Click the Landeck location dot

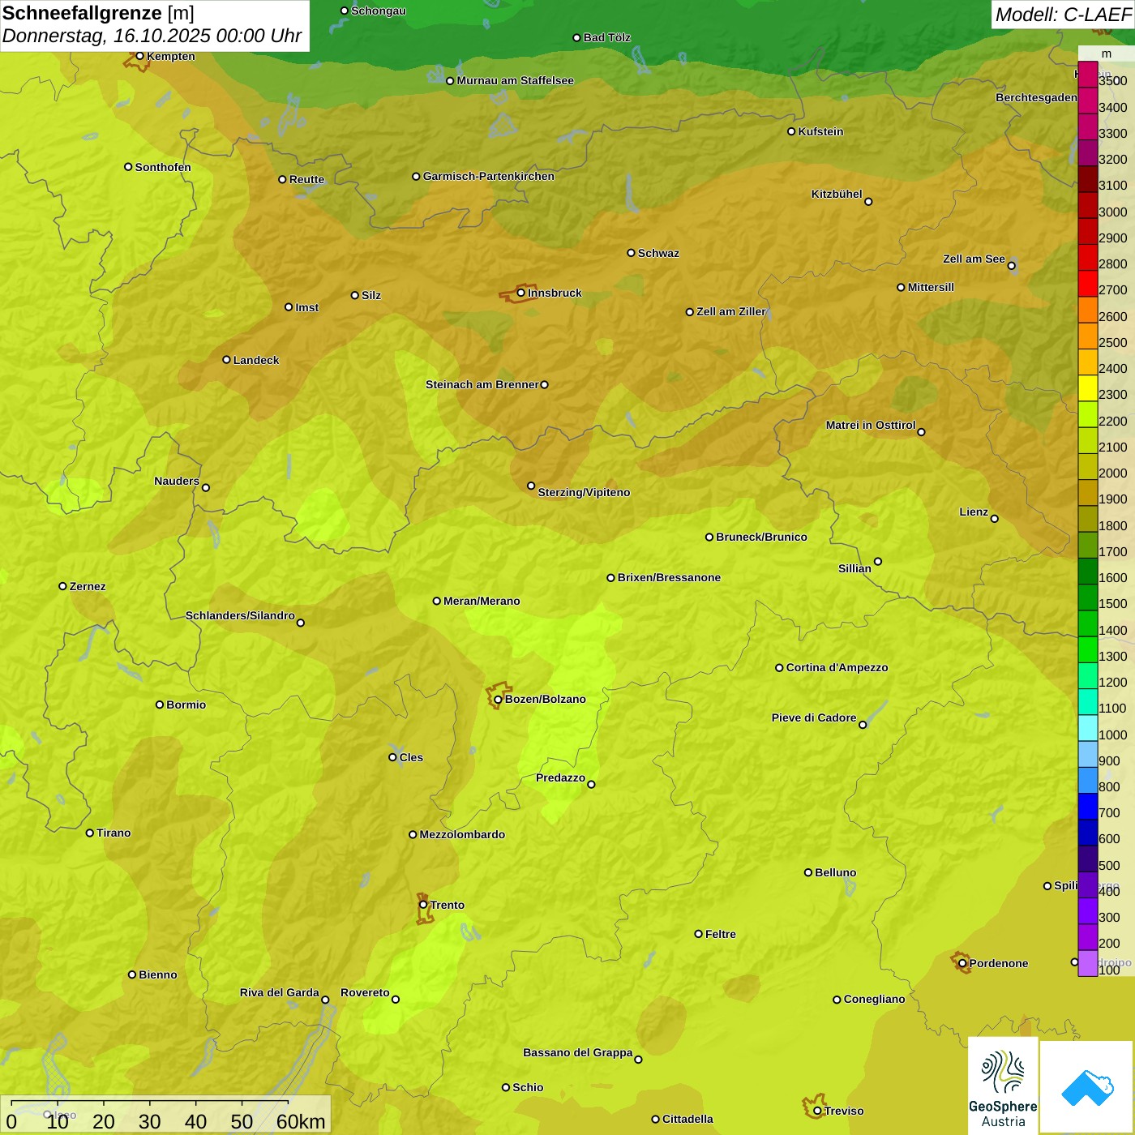226,360
